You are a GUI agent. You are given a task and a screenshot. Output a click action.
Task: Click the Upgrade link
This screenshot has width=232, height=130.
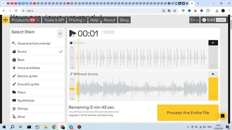click(73, 115)
